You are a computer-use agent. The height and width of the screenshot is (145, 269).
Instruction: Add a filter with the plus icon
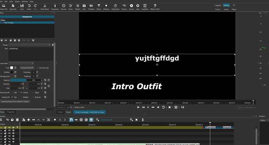point(2,40)
